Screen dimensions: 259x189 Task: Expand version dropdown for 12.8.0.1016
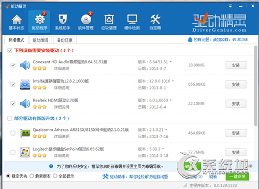(173, 81)
